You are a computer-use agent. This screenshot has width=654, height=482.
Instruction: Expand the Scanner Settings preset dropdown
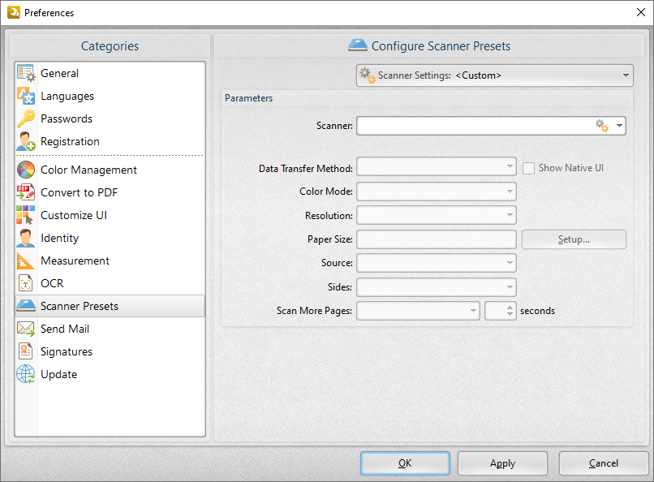(x=495, y=75)
